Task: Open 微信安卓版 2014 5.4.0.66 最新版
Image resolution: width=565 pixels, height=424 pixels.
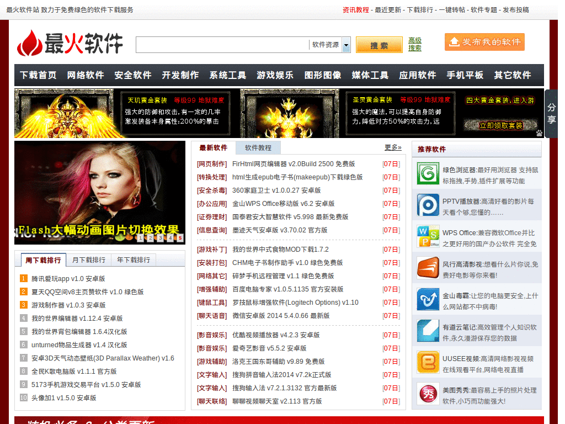Action: [x=281, y=316]
